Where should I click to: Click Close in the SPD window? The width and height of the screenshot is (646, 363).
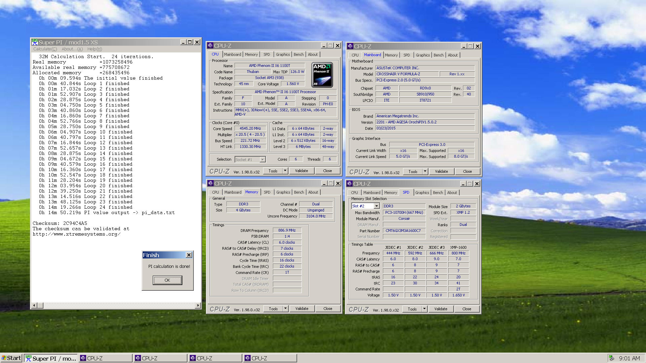point(467,309)
